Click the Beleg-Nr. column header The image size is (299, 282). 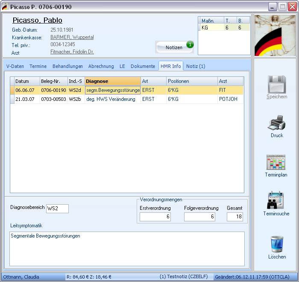[54, 81]
